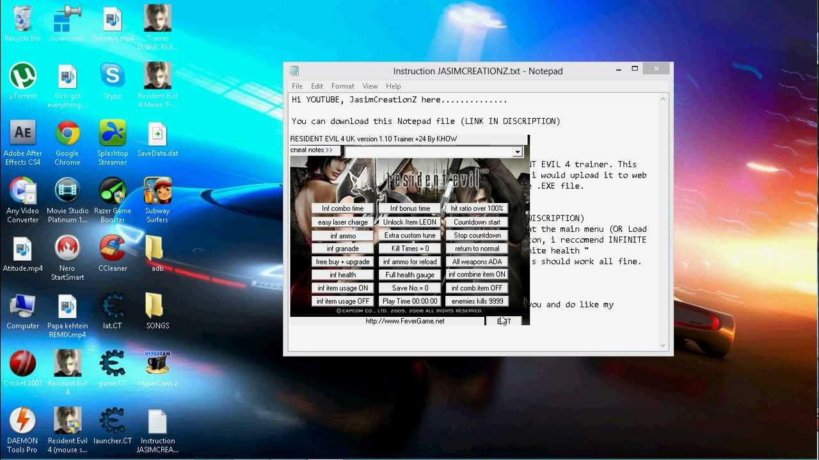Screen dimensions: 819x460
Task: Enable the inf ammo cheat button
Action: coord(343,236)
